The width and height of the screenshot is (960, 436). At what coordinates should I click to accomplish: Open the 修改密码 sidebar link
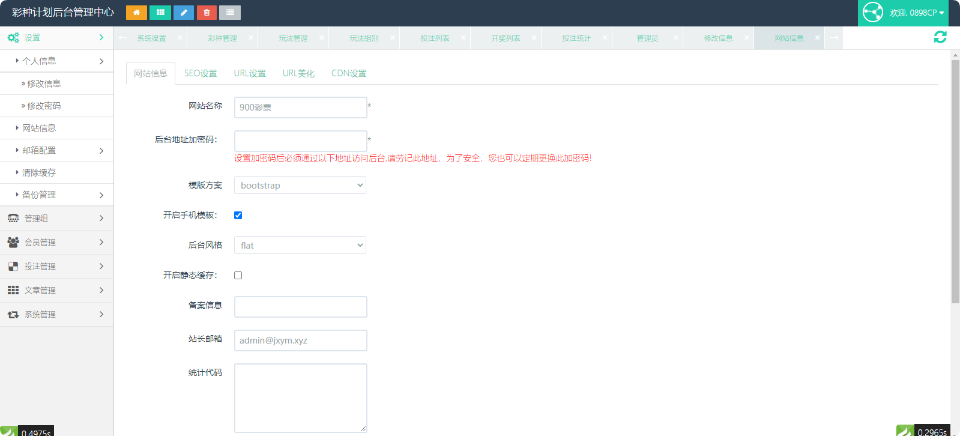tap(44, 106)
